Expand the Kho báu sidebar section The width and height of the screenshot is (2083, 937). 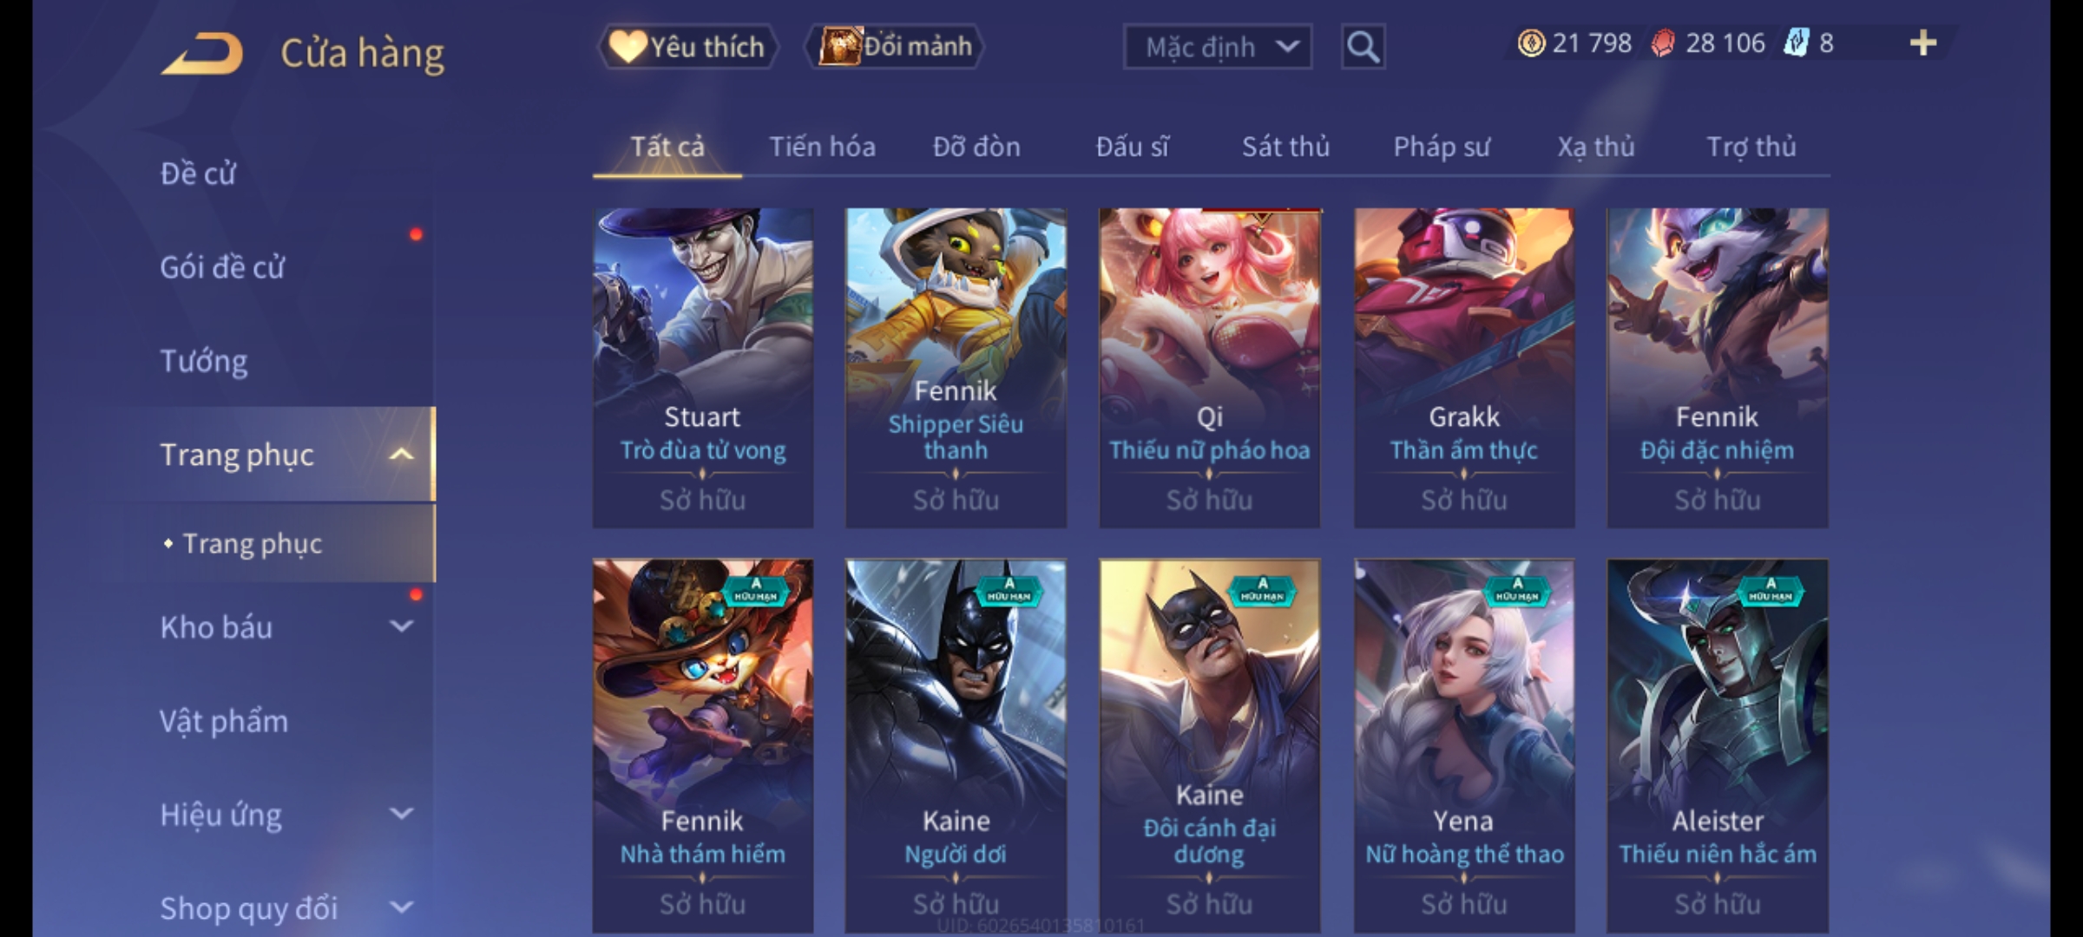[401, 626]
